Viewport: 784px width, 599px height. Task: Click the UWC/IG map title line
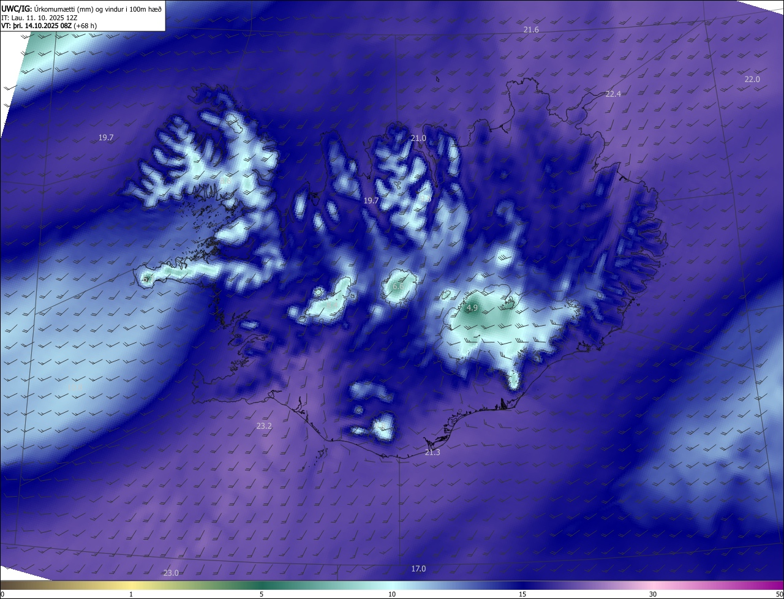tap(81, 9)
